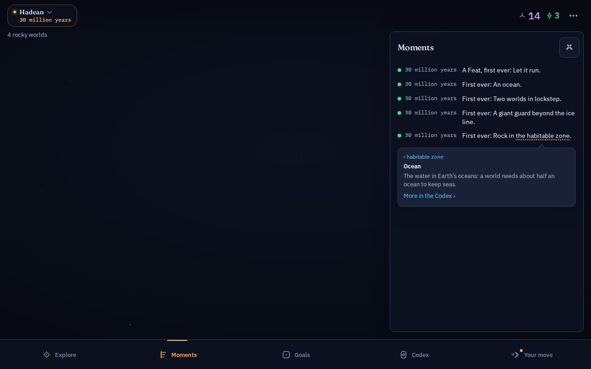Click the Goals die icon
This screenshot has height=369, width=591.
286,355
